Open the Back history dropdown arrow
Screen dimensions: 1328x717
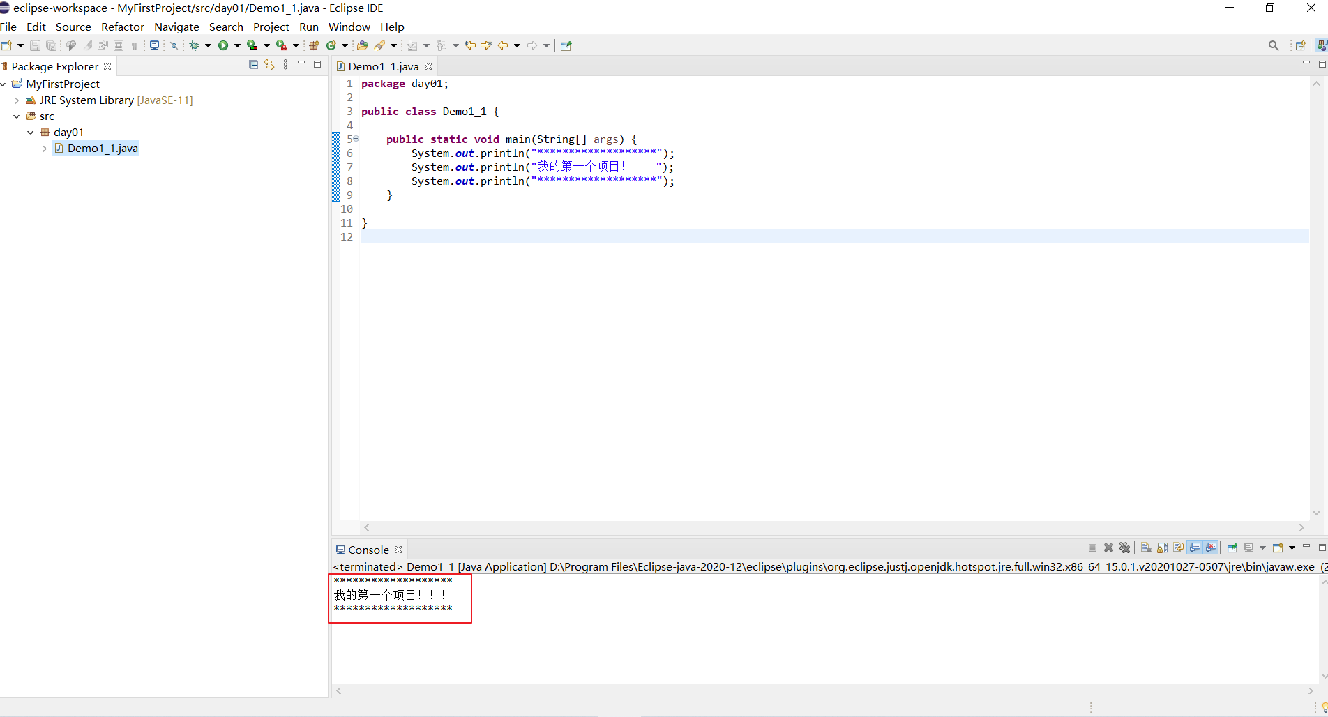pos(517,45)
